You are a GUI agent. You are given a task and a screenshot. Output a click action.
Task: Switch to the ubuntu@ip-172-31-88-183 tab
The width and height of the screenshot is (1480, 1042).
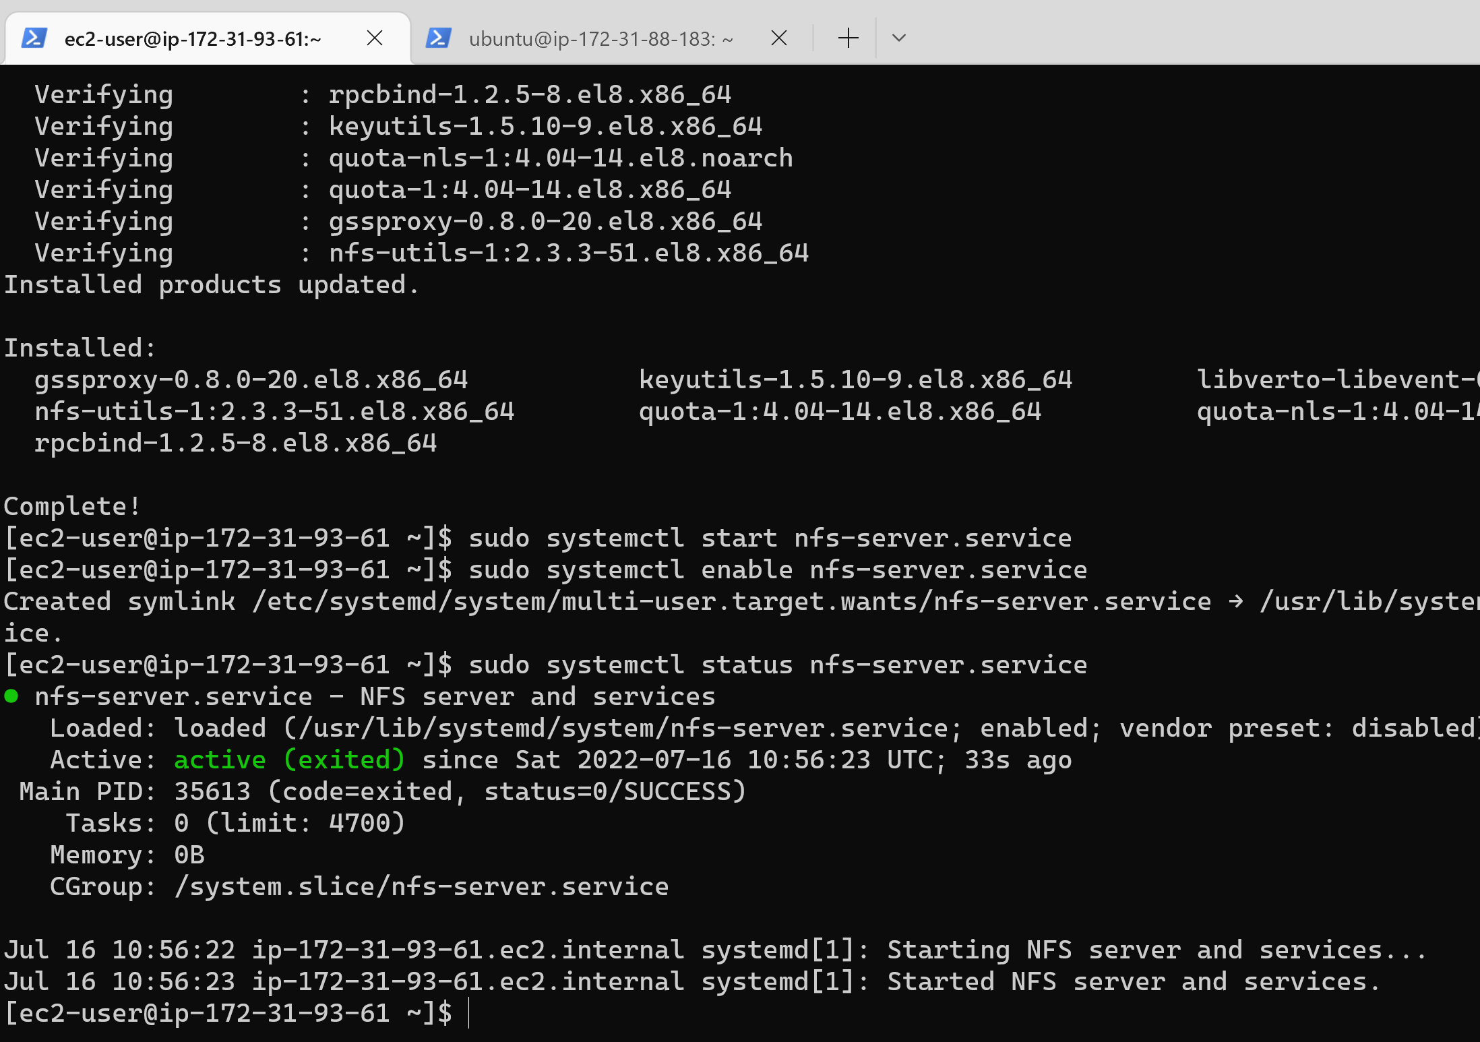click(x=600, y=39)
